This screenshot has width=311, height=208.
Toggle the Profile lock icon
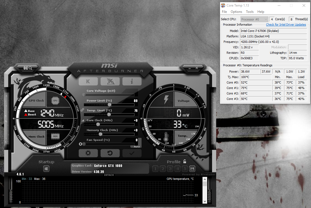[x=185, y=161]
